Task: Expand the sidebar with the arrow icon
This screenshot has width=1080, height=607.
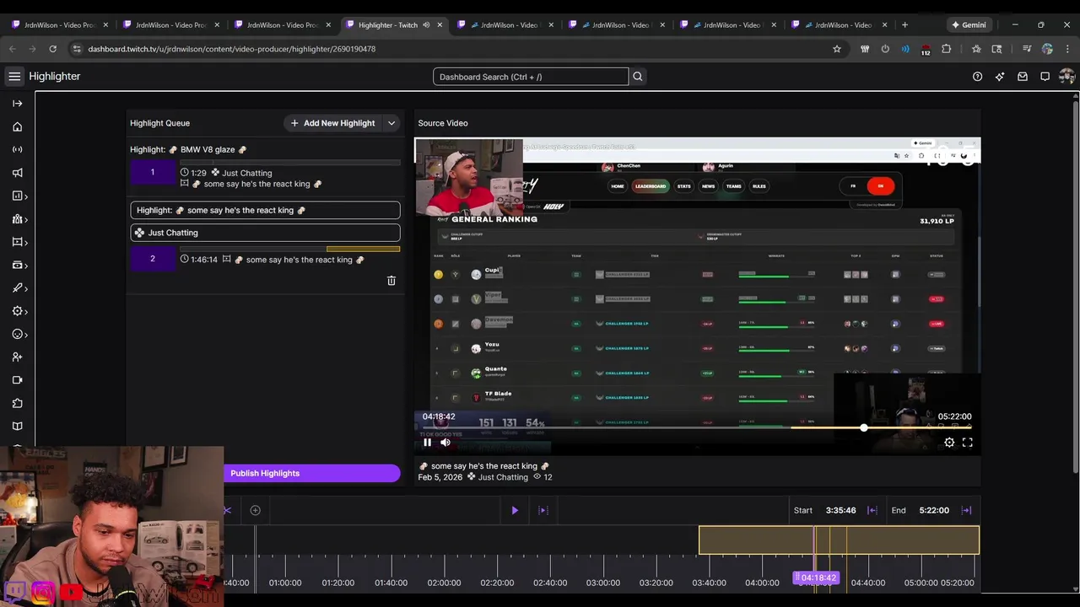Action: (x=17, y=103)
